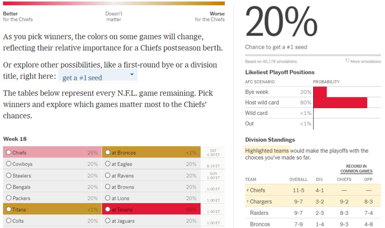Pick Cowboys over the Eagles
This screenshot has width=385, height=228.
click(9, 164)
